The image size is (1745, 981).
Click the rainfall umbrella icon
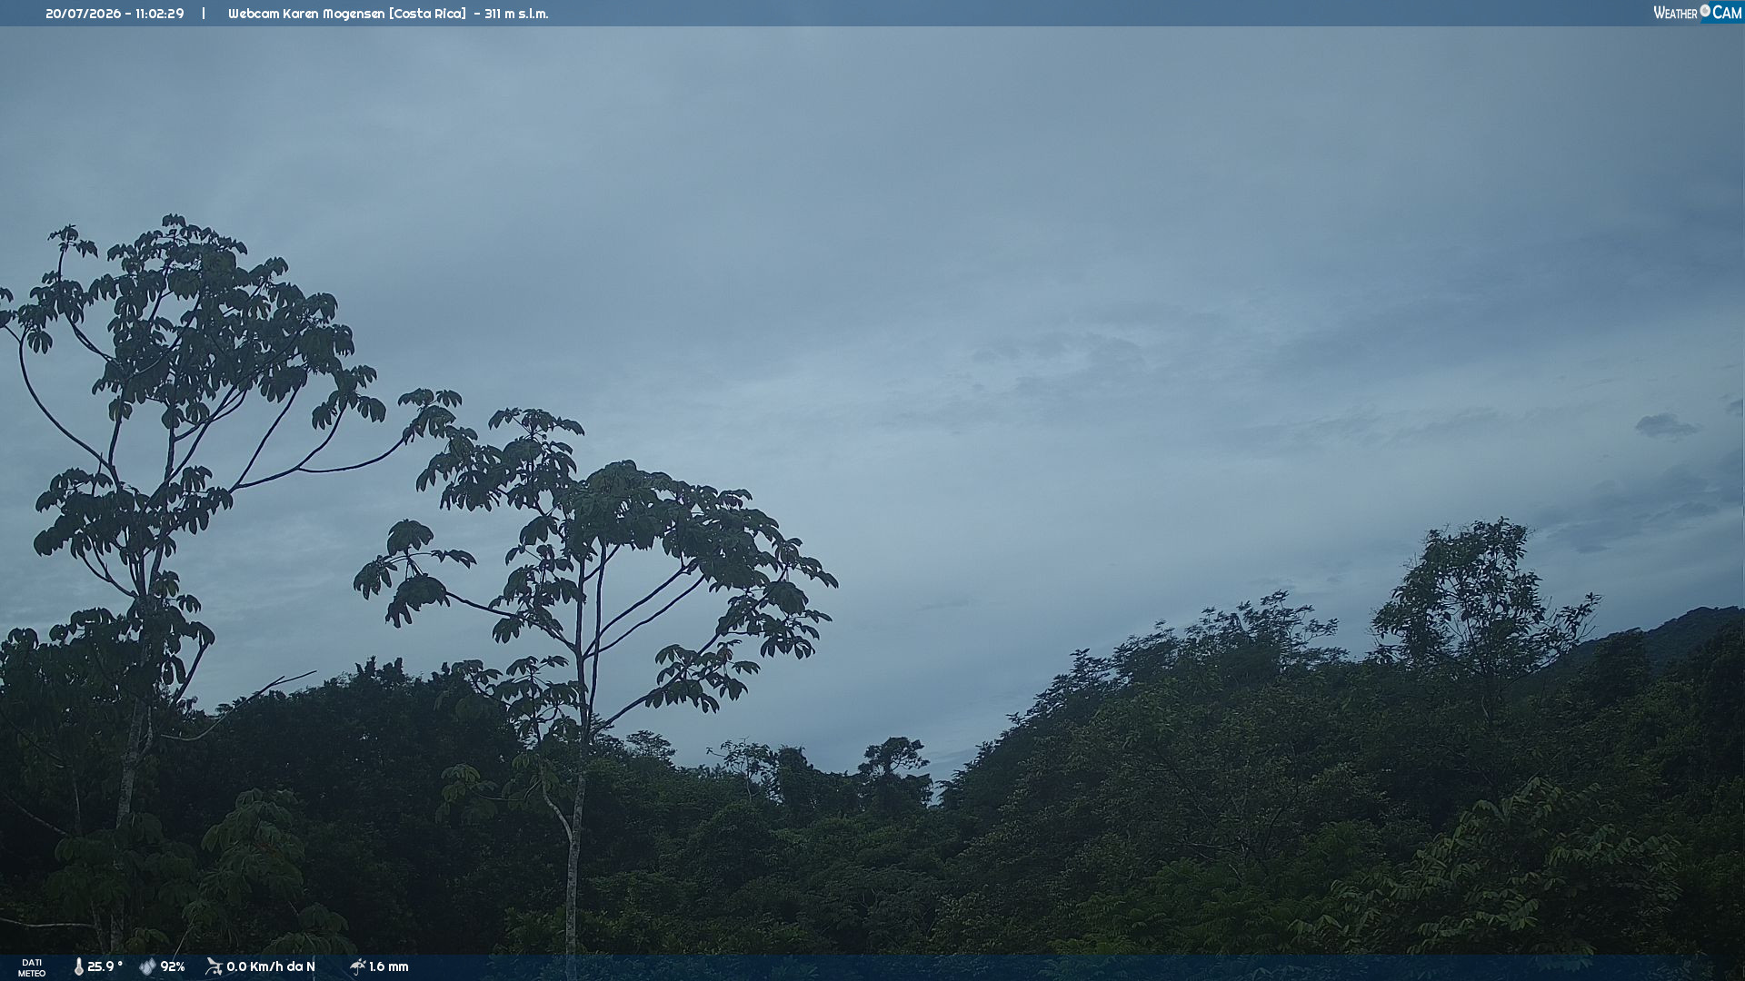pyautogui.click(x=358, y=967)
